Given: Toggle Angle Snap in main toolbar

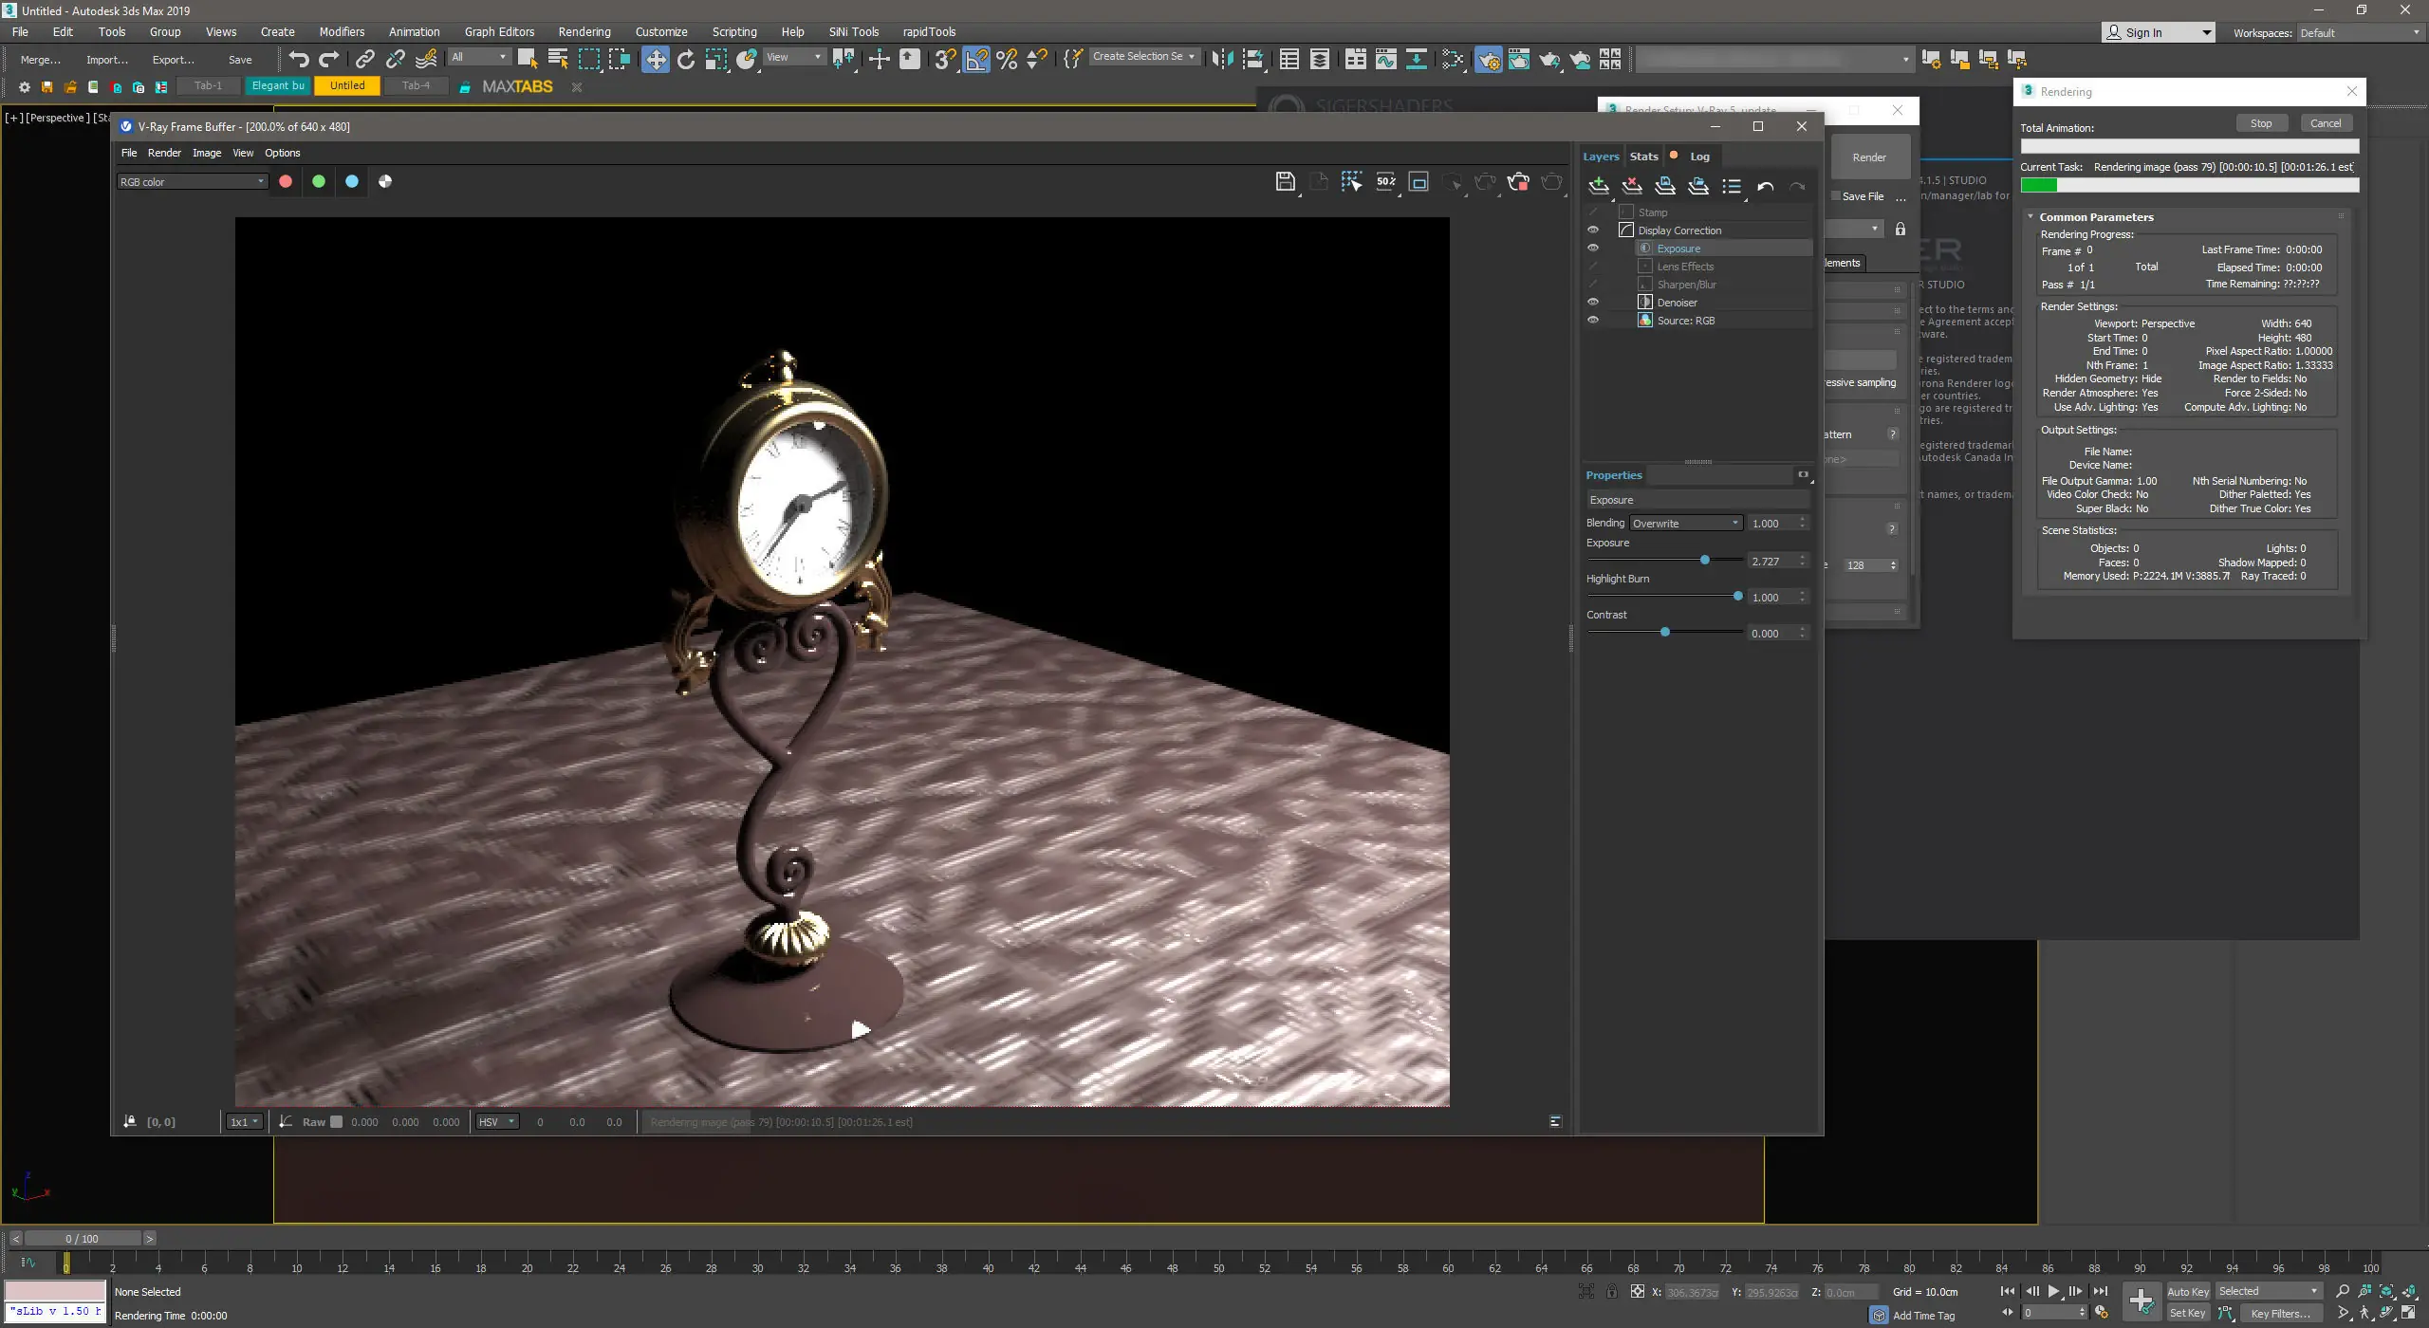Looking at the screenshot, I should [x=976, y=60].
